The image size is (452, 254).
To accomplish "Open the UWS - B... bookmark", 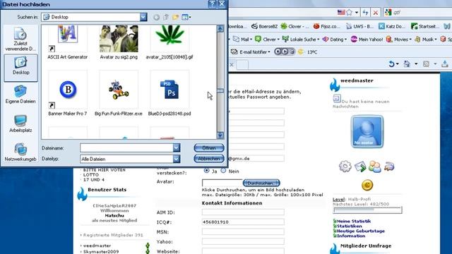I will tap(359, 26).
